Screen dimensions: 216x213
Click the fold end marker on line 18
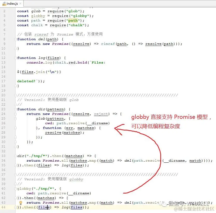click(15, 86)
